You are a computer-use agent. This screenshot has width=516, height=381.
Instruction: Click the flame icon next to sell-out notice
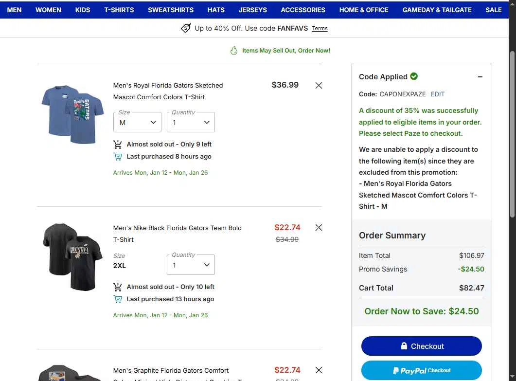[x=234, y=51]
